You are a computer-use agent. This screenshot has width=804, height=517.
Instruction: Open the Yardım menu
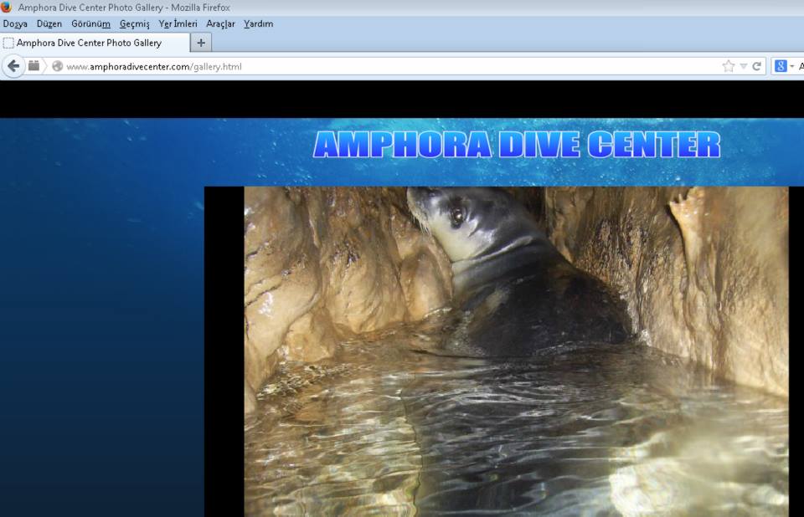click(258, 24)
